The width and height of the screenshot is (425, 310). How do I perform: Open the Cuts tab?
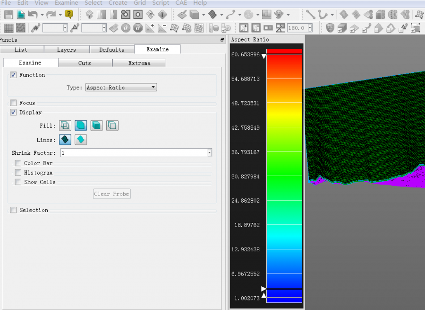tap(85, 63)
